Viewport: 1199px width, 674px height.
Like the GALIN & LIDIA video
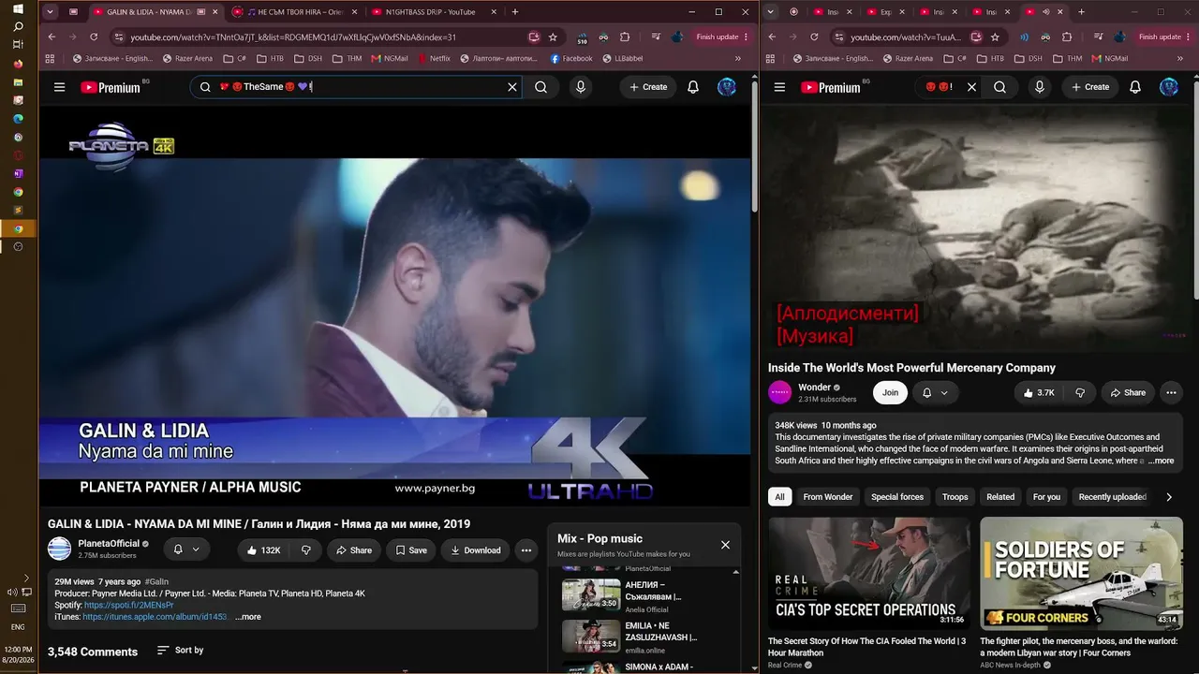click(x=263, y=550)
